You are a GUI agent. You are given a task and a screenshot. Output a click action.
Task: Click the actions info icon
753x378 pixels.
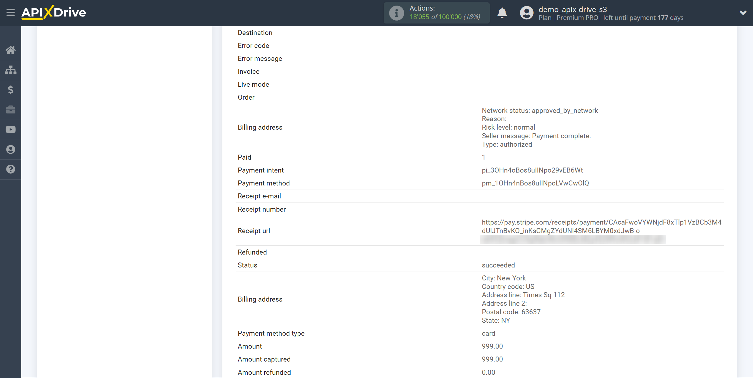pos(397,13)
